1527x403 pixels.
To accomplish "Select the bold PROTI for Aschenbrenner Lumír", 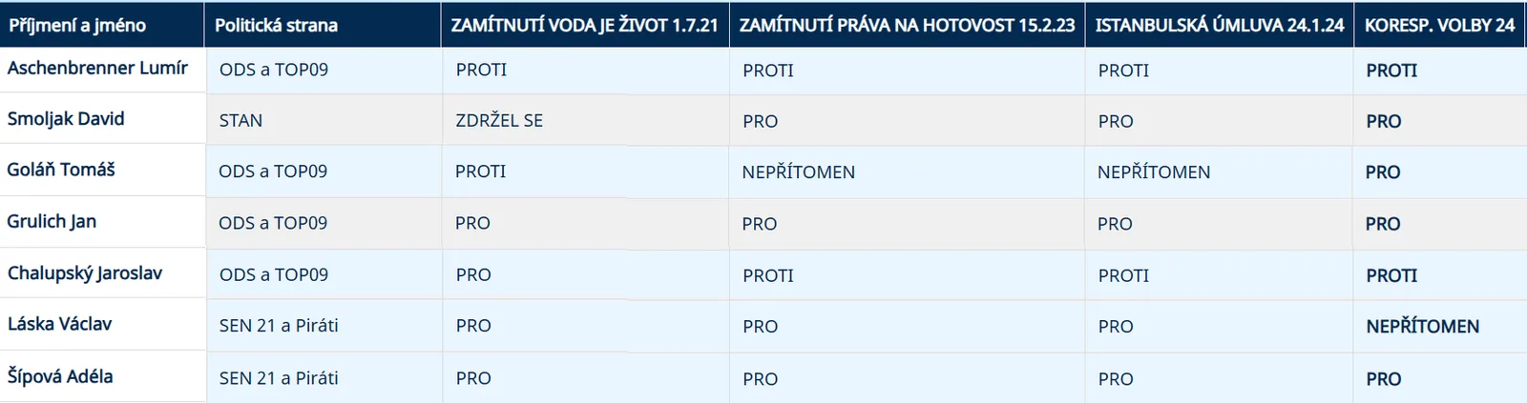I will pyautogui.click(x=1391, y=71).
